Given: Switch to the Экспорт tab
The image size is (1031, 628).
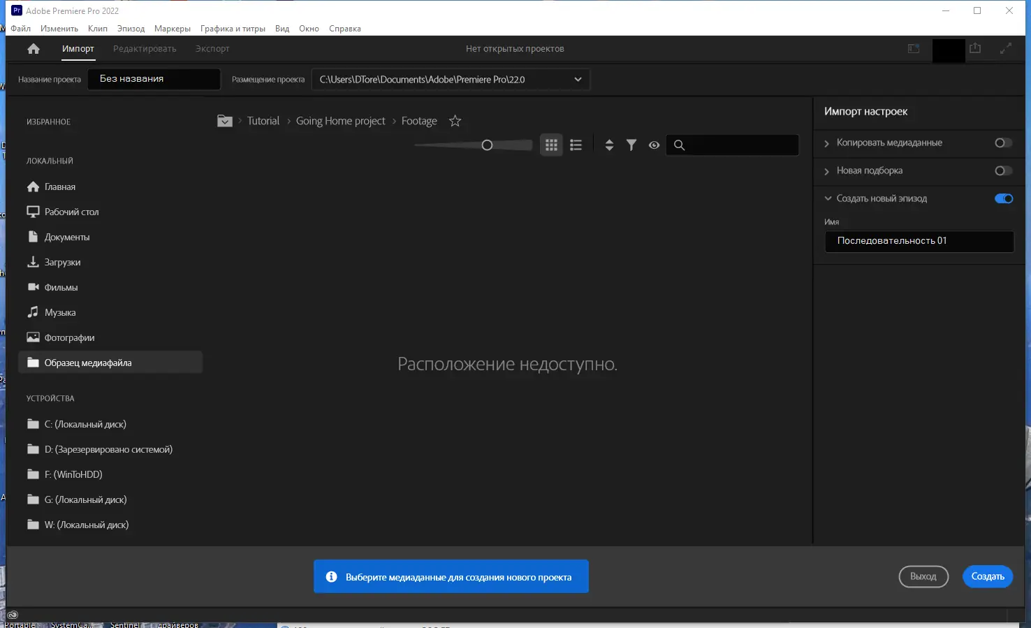Looking at the screenshot, I should [x=212, y=49].
